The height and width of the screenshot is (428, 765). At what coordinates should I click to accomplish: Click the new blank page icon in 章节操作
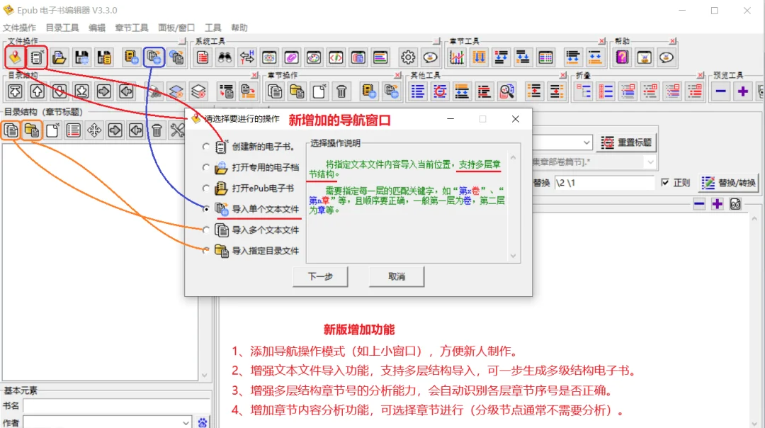[x=319, y=91]
